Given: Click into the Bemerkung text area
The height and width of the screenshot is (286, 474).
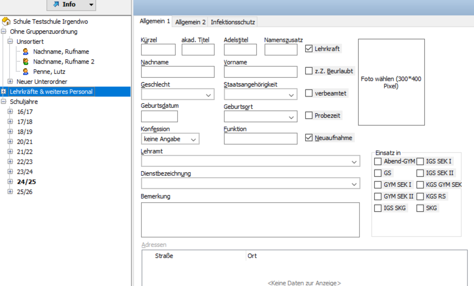Looking at the screenshot, I should pos(250,219).
